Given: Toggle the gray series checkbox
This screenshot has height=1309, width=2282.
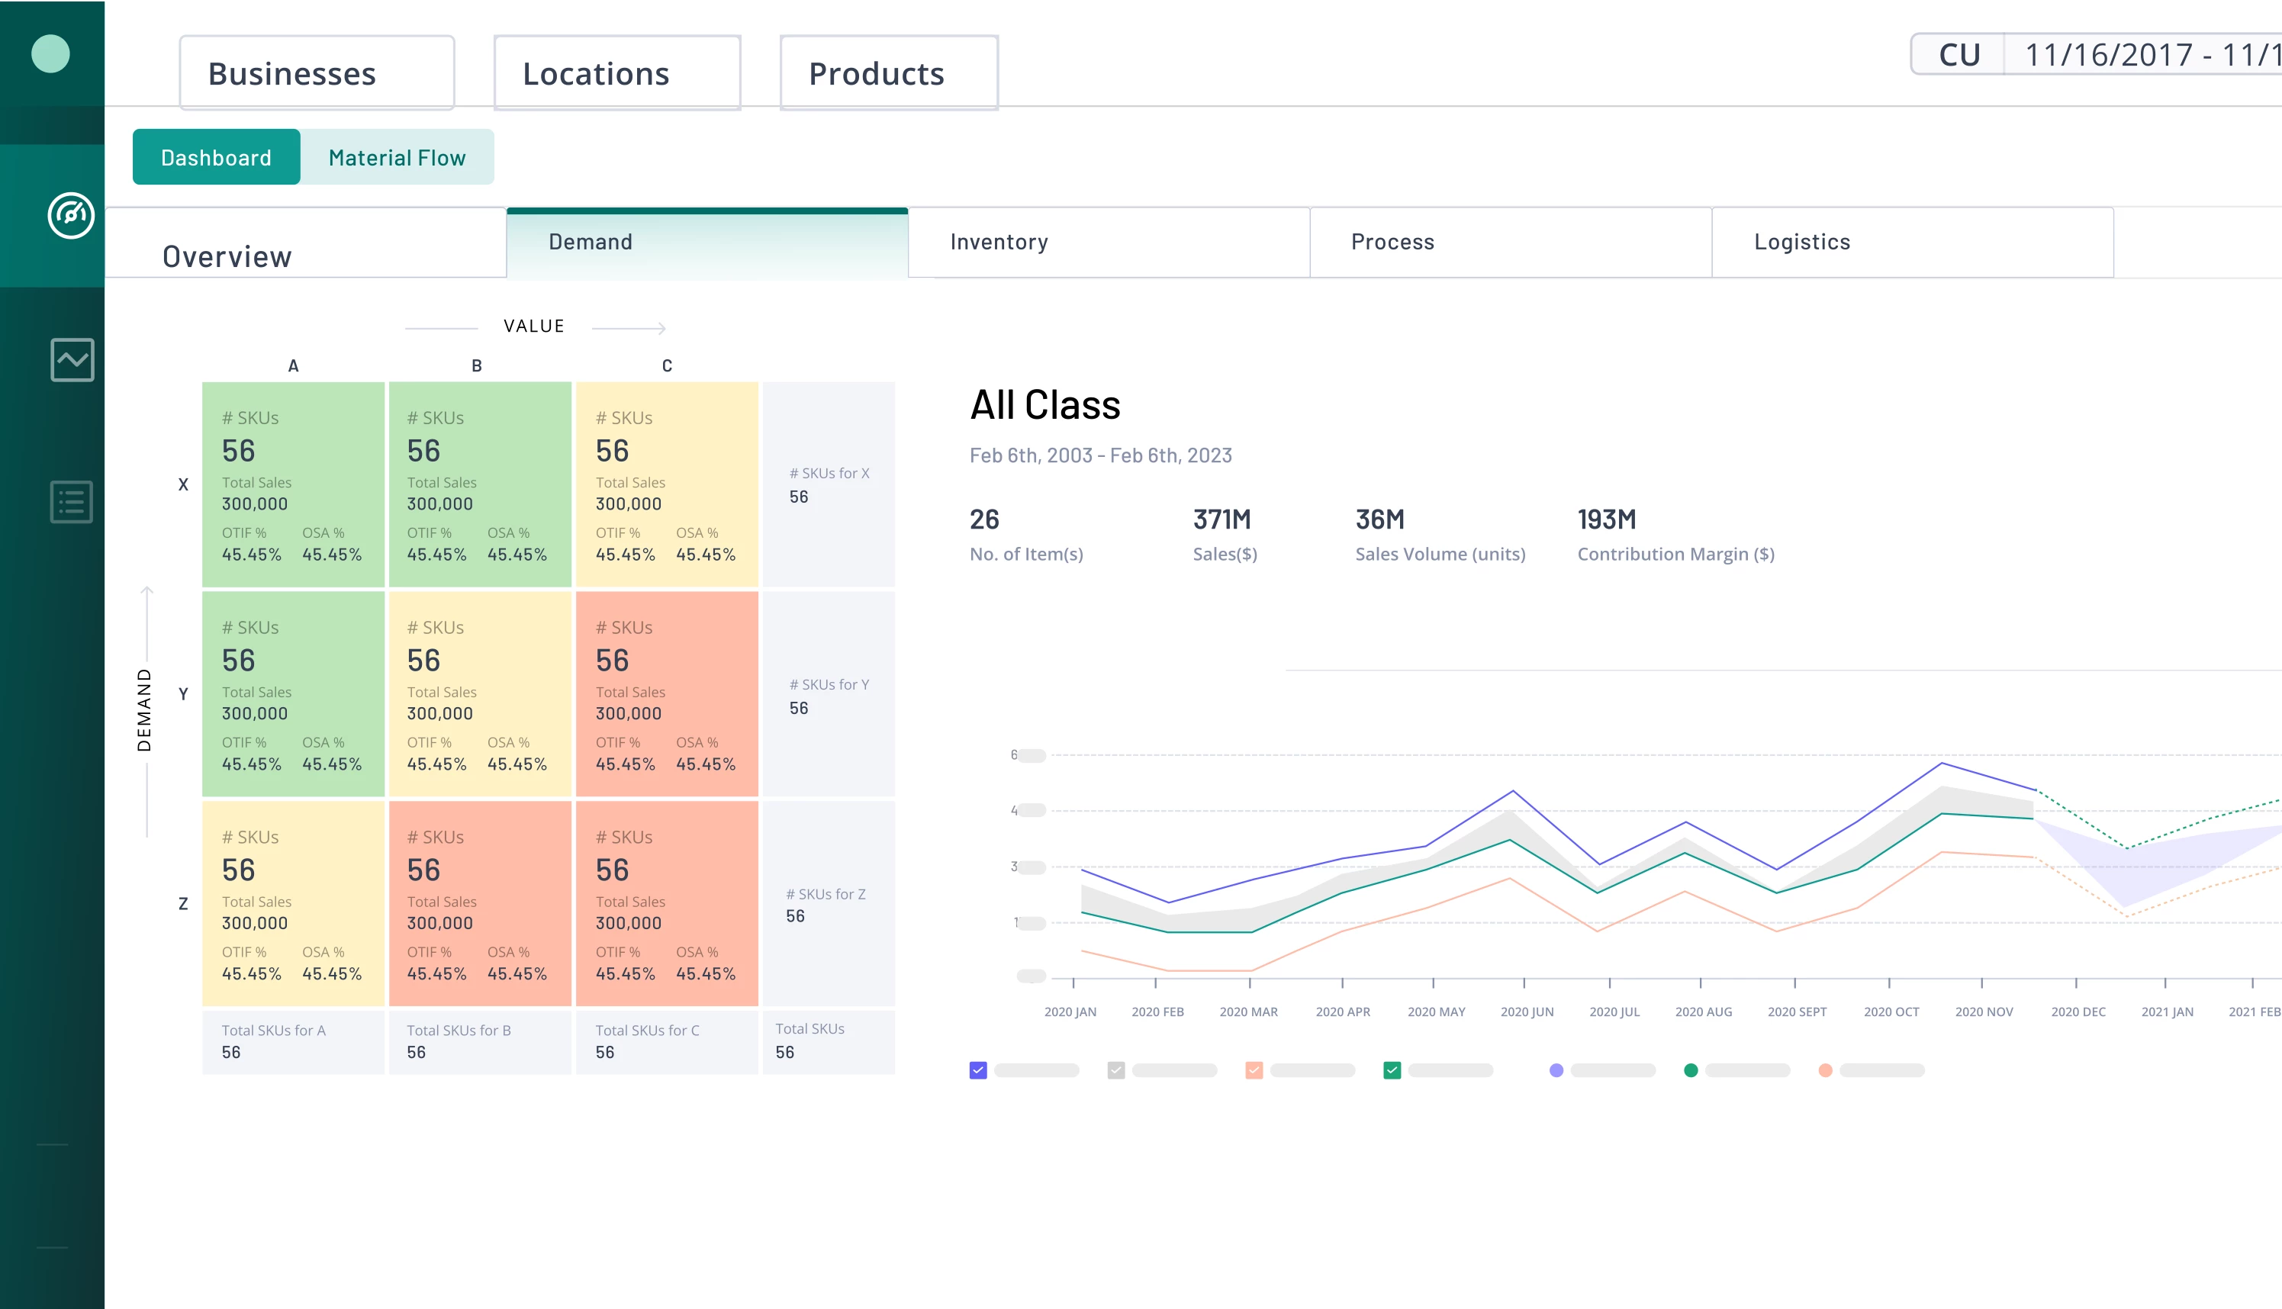Looking at the screenshot, I should [x=1116, y=1069].
